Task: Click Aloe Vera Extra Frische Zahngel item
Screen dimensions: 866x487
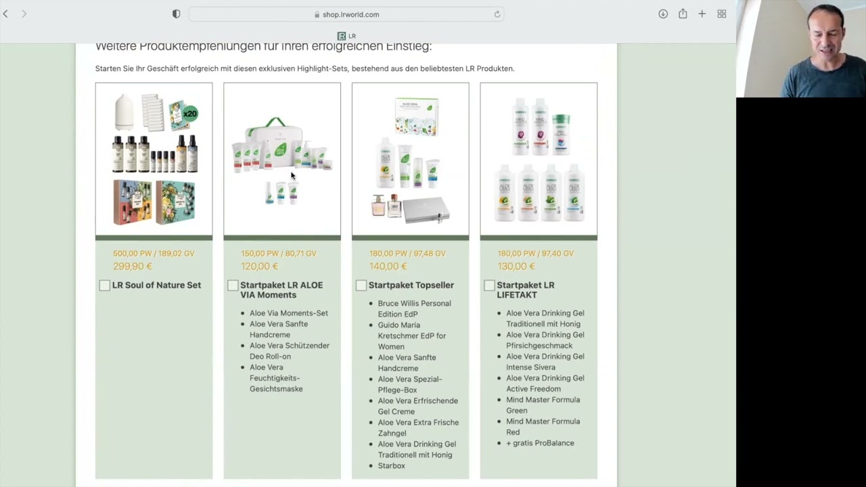Action: click(418, 428)
